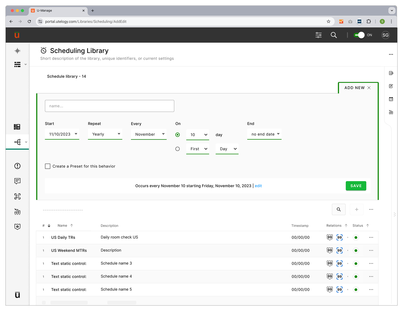Click the list view icon in sidebar

click(x=17, y=64)
